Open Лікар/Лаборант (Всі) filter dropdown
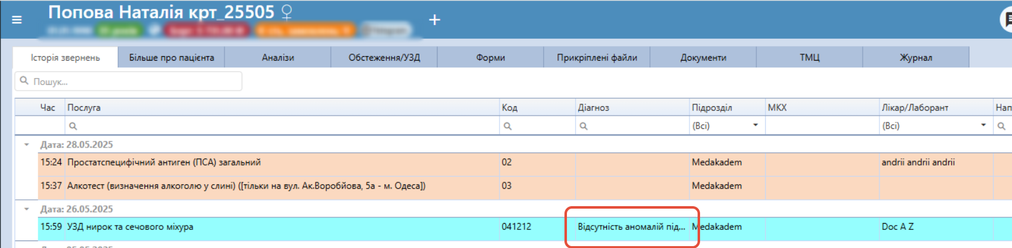The height and width of the screenshot is (248, 1012). click(983, 126)
